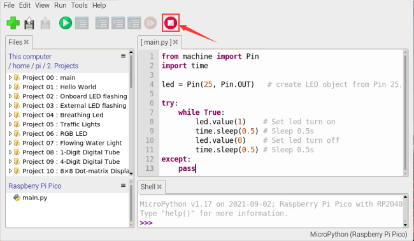This screenshot has width=414, height=241.
Task: Click the file list scroll up arrow
Action: pyautogui.click(x=131, y=52)
